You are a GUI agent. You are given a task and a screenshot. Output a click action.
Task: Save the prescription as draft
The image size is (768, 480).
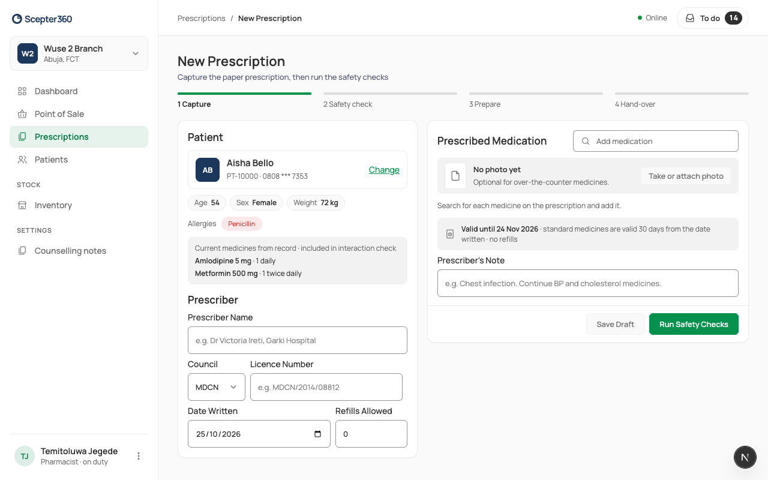pyautogui.click(x=615, y=324)
